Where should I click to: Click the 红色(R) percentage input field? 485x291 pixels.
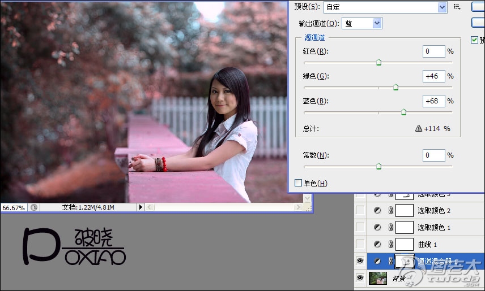click(x=433, y=51)
